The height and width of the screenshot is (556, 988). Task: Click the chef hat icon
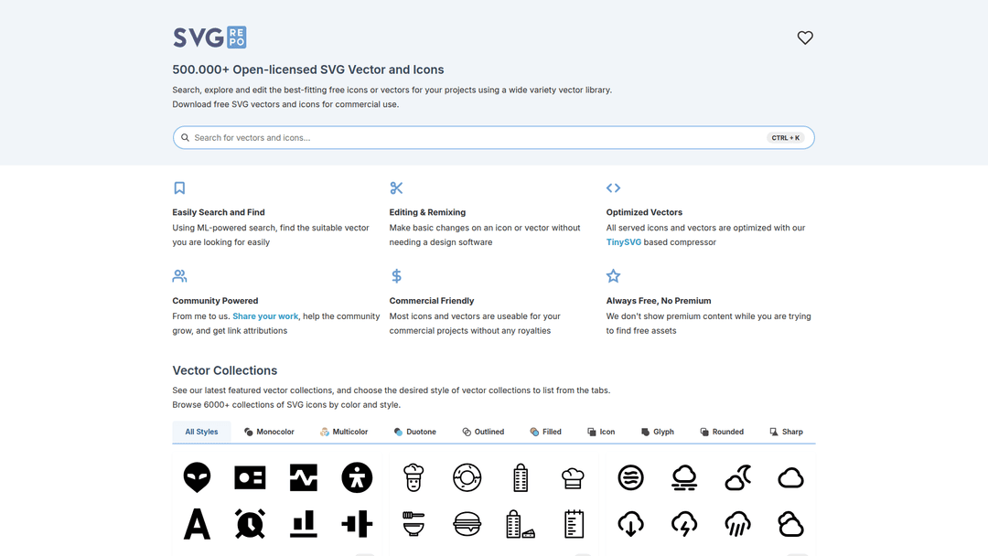point(573,476)
